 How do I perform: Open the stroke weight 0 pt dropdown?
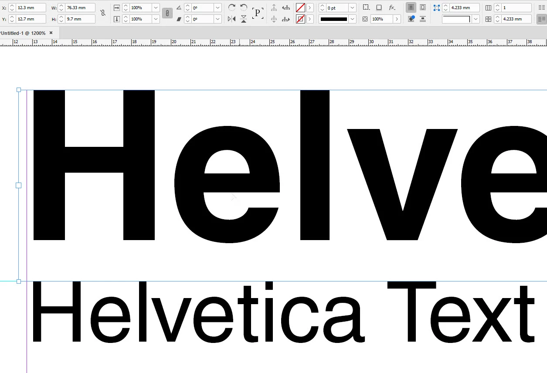point(353,8)
